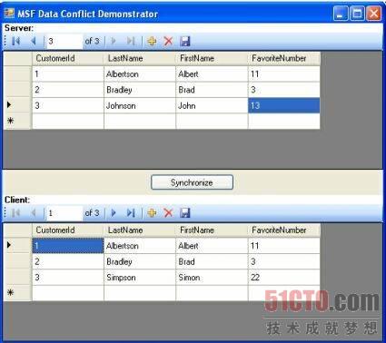
Task: Select Server position box showing 3
Action: tap(64, 41)
